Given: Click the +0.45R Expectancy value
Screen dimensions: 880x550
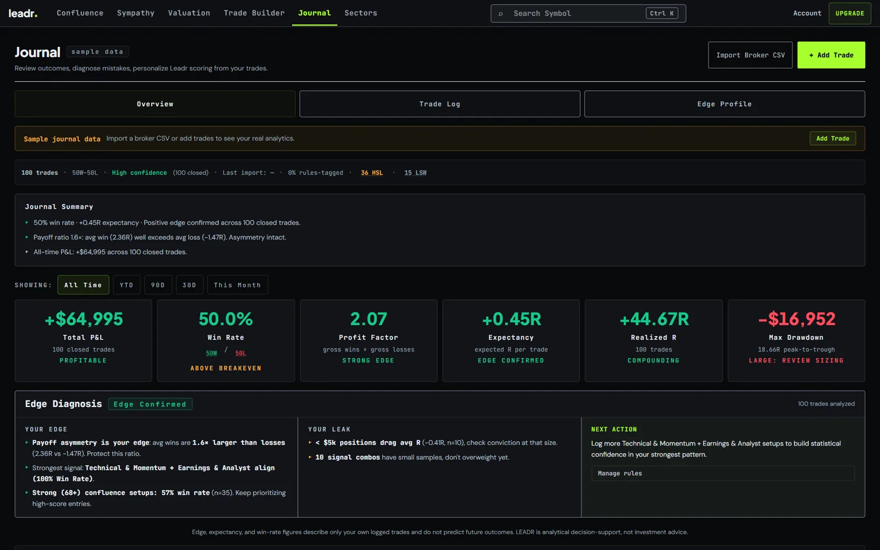Looking at the screenshot, I should [x=512, y=319].
